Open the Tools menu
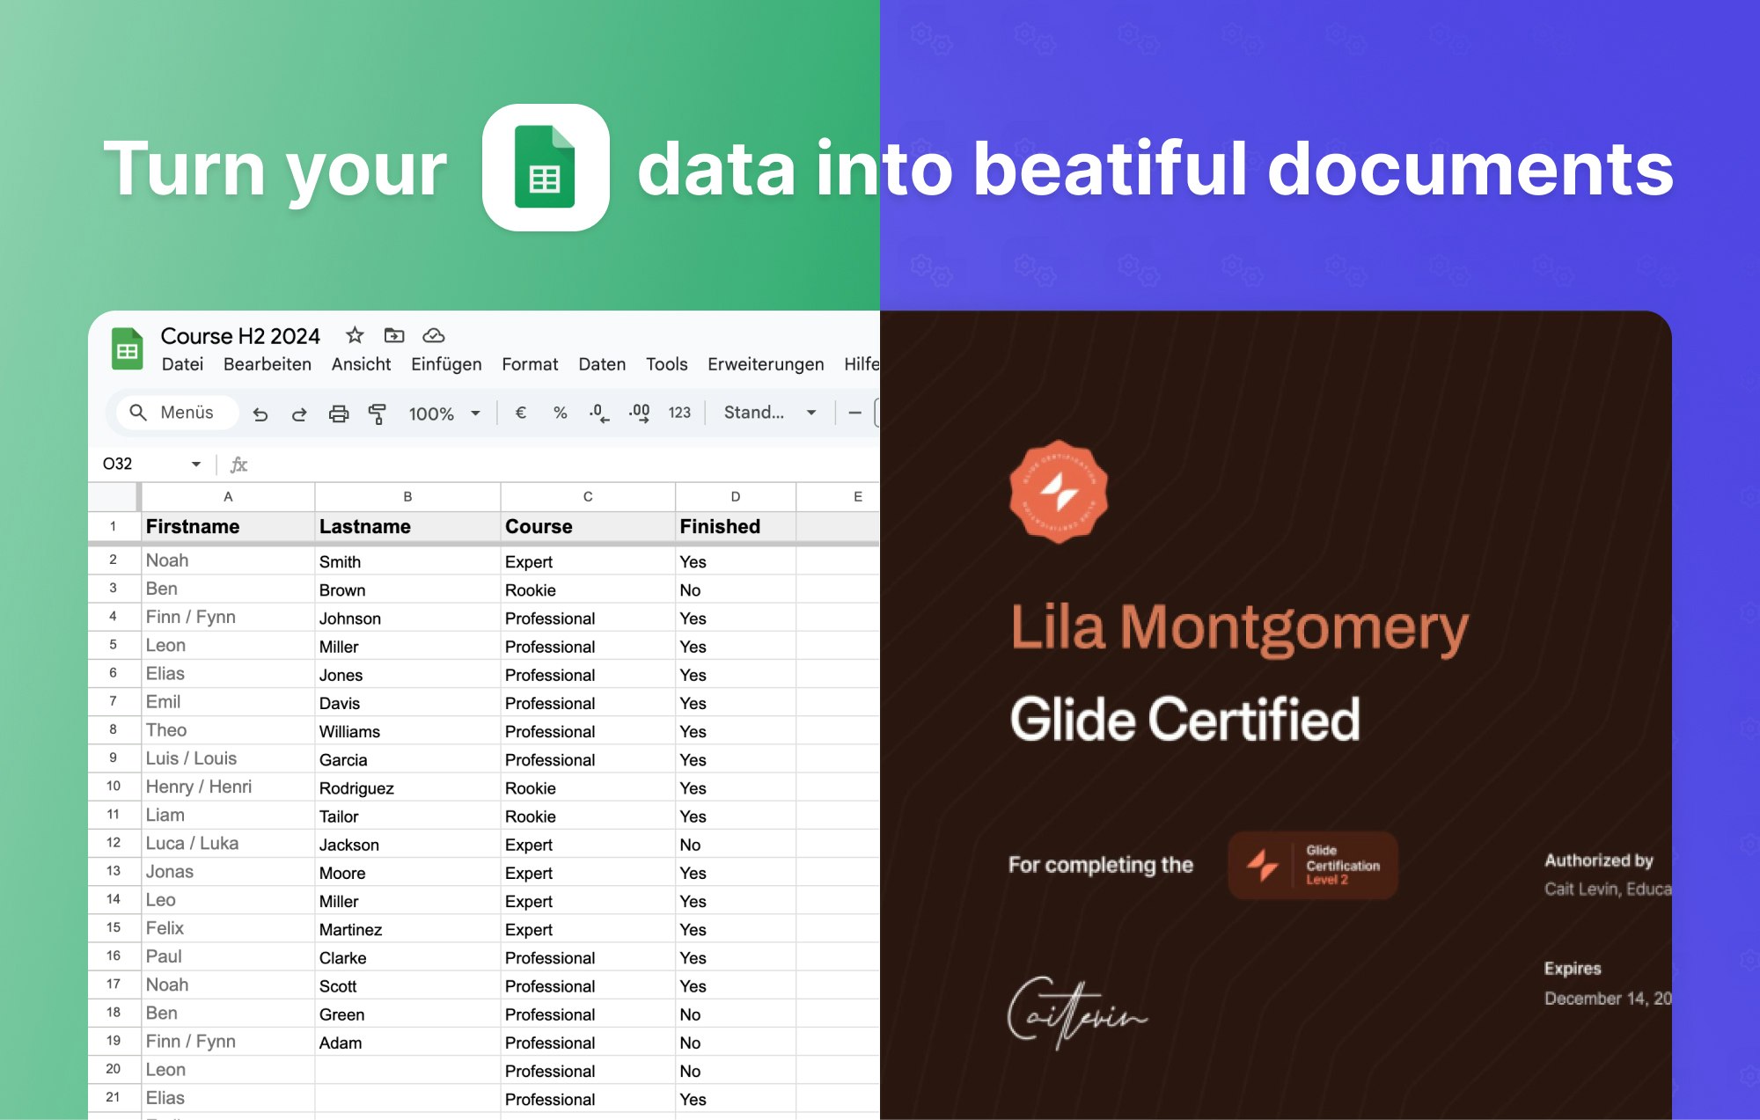 [x=666, y=364]
